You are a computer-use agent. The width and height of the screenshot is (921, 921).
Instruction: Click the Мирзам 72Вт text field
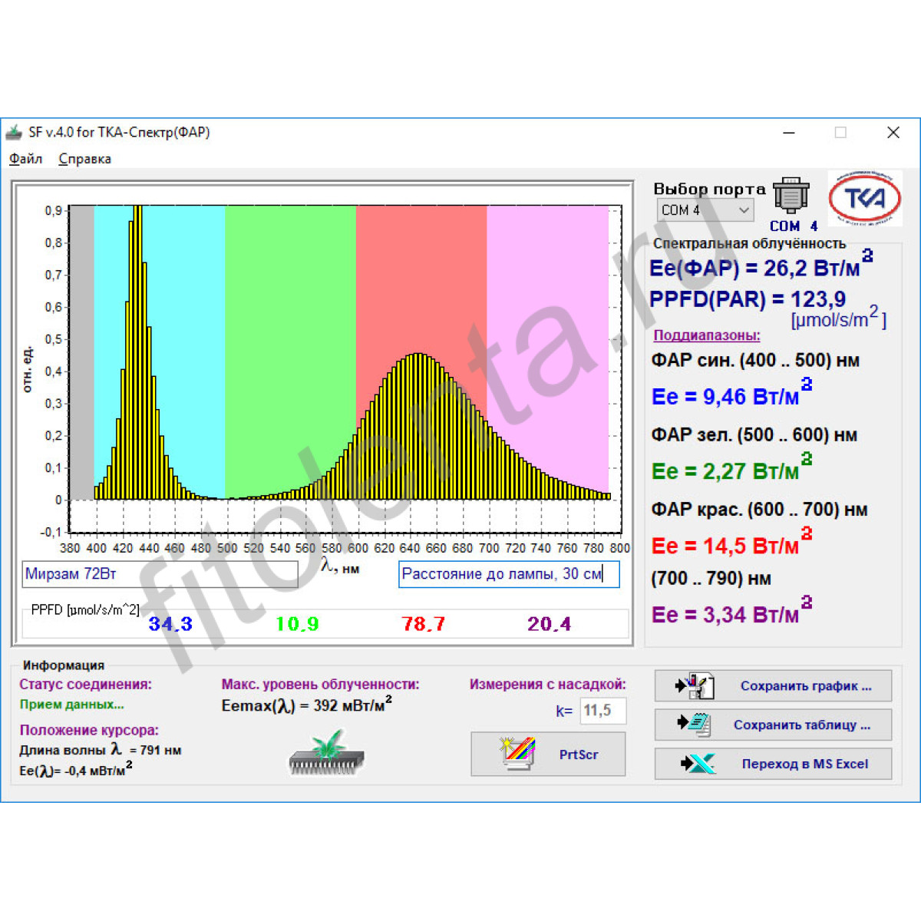pyautogui.click(x=160, y=574)
